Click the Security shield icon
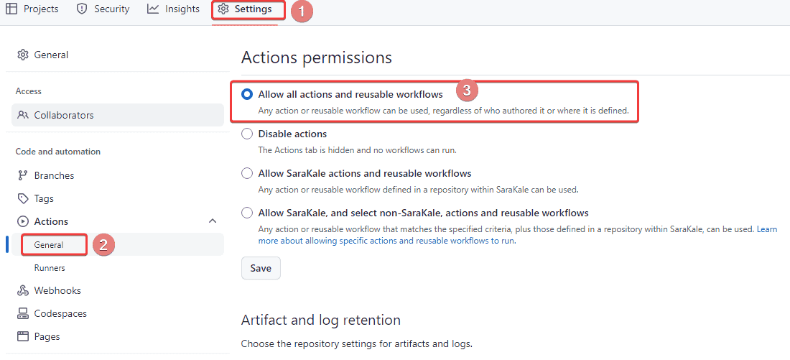The image size is (790, 360). pos(82,9)
